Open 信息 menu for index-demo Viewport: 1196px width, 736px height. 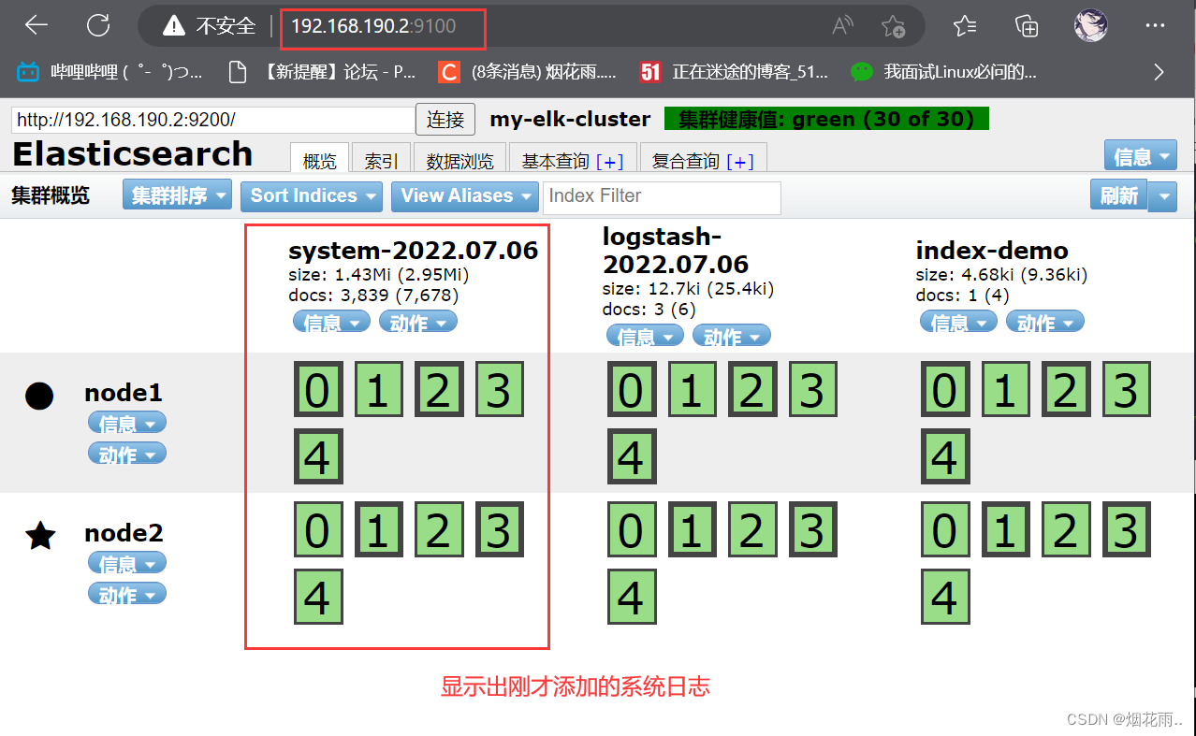coord(958,322)
